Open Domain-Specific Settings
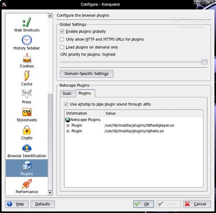The width and height of the screenshot is (216, 213). 87,73
